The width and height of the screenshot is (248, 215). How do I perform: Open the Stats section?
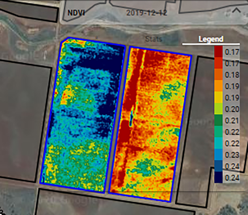point(154,39)
